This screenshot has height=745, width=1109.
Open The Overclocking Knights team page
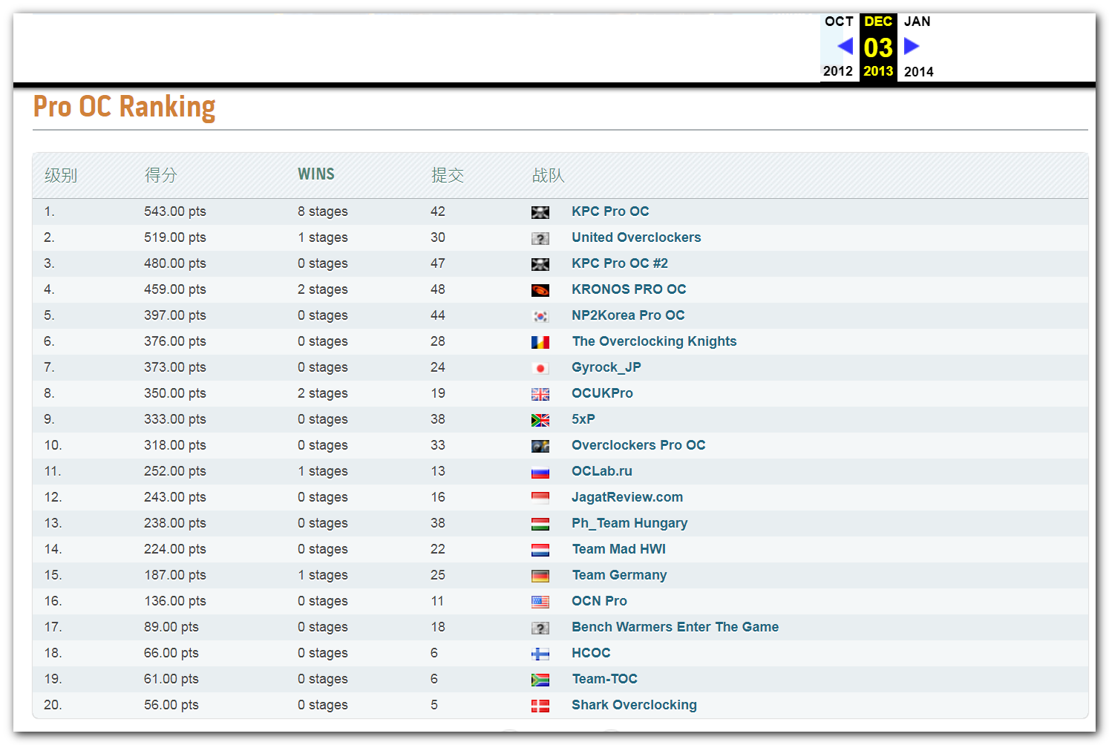654,341
